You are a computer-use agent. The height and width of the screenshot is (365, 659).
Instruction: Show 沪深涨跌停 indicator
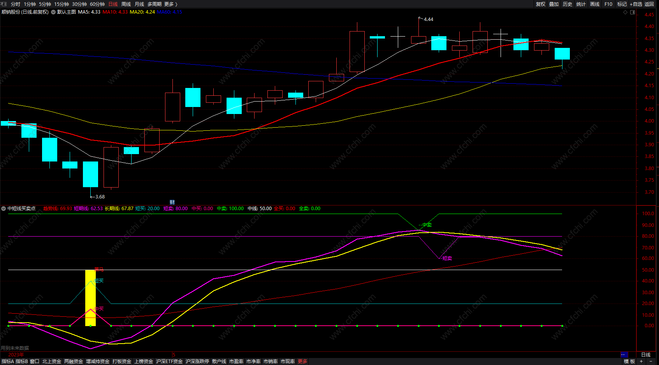click(x=197, y=361)
